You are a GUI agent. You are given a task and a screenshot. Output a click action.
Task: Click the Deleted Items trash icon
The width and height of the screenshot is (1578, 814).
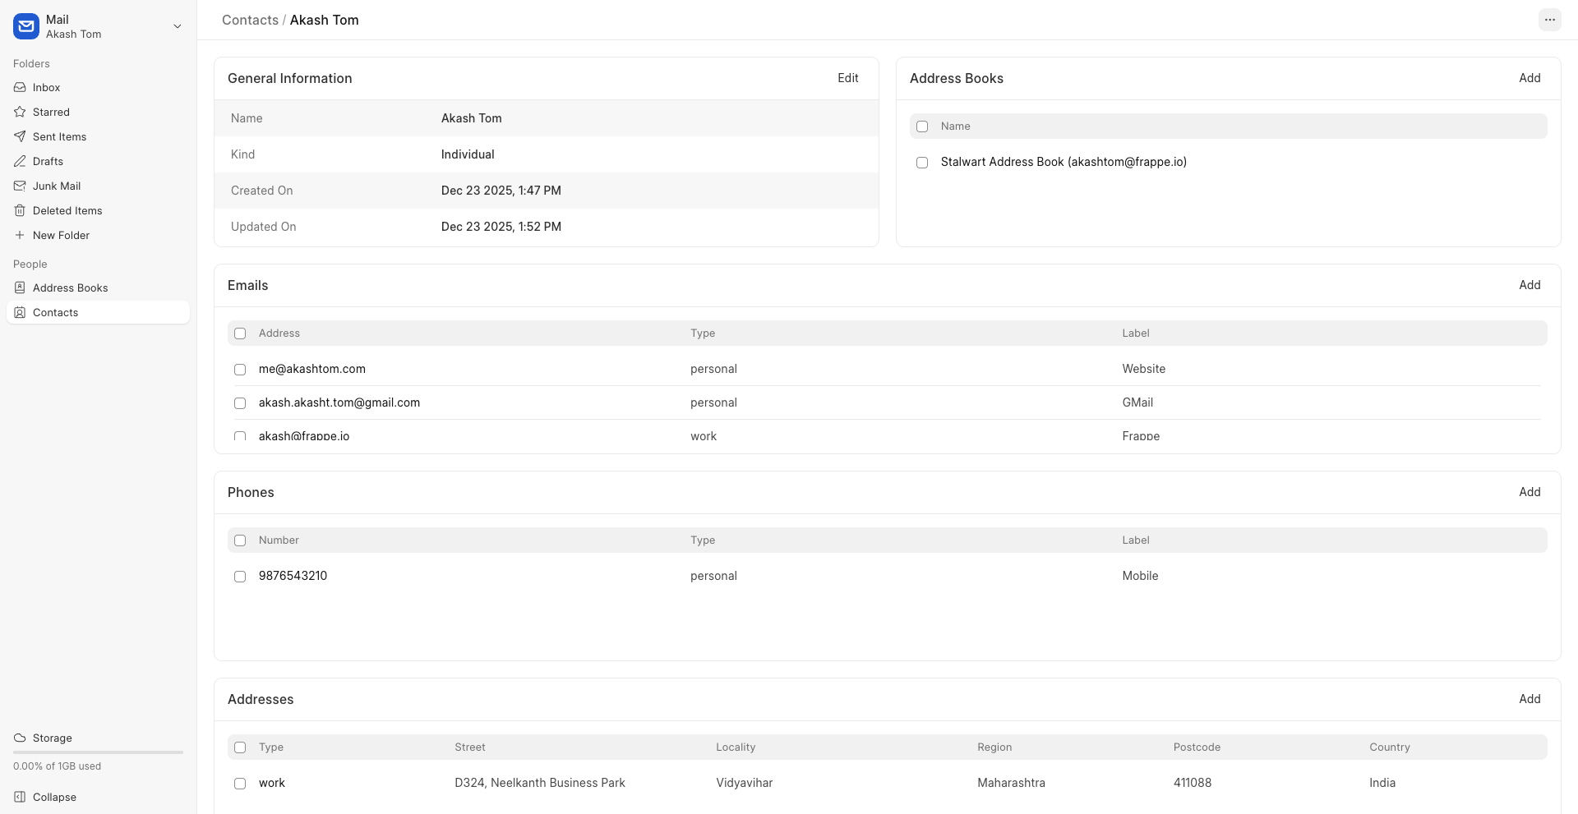tap(20, 210)
